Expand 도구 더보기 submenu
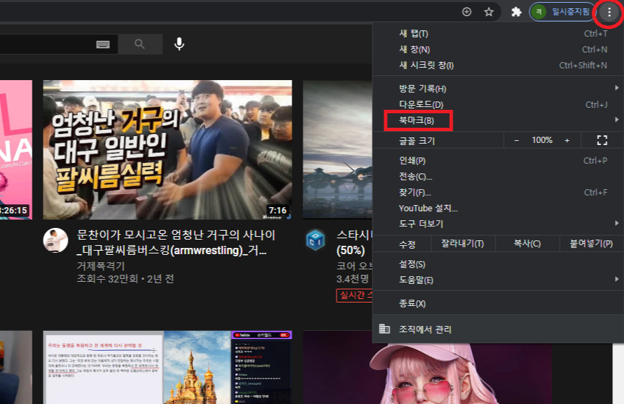Screen dimensions: 624x404 pos(498,224)
